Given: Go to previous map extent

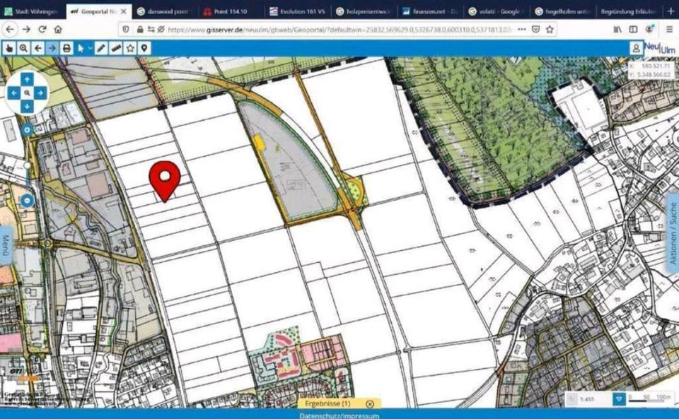Looking at the screenshot, I should point(37,48).
